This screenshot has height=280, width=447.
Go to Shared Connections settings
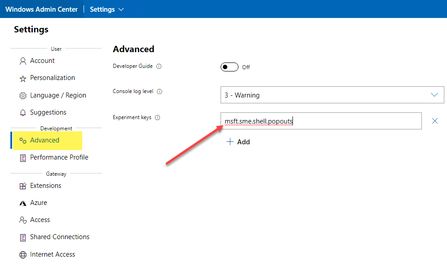[x=59, y=237]
